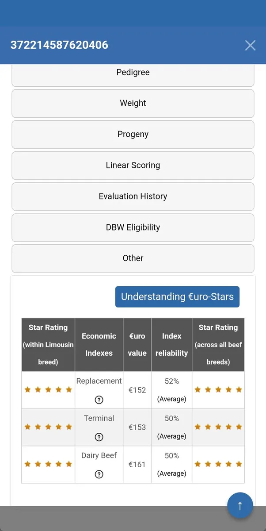266x531 pixels.
Task: Open the Dairy Beef index help icon
Action: (99, 474)
